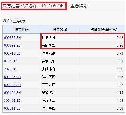Screen dimensions: 126x115
Task: Select the 股票名称 column header
Action: 60,30
